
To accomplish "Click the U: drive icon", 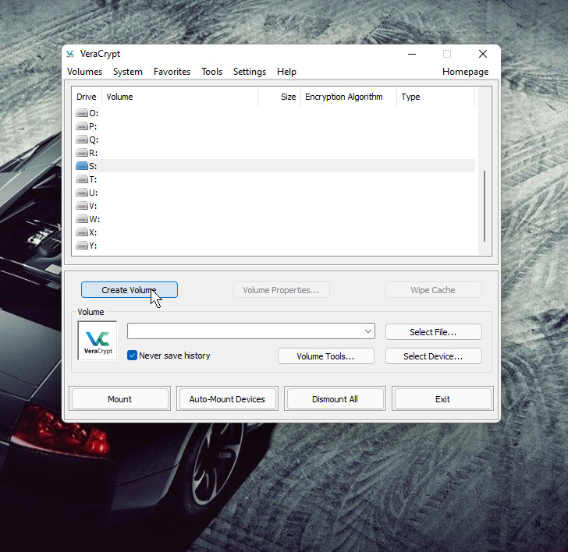I will click(82, 193).
